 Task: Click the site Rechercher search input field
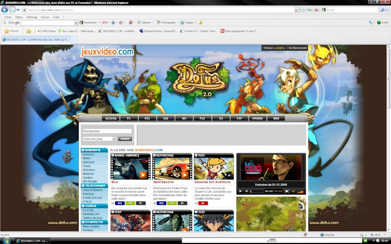[x=107, y=131]
